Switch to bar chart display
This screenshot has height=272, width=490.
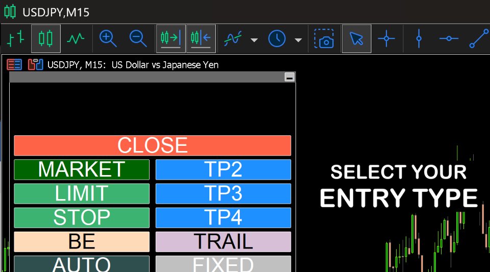click(x=16, y=39)
